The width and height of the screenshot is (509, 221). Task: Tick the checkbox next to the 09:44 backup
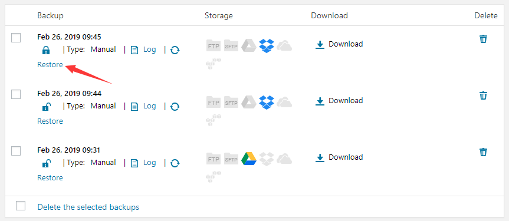[x=16, y=94]
